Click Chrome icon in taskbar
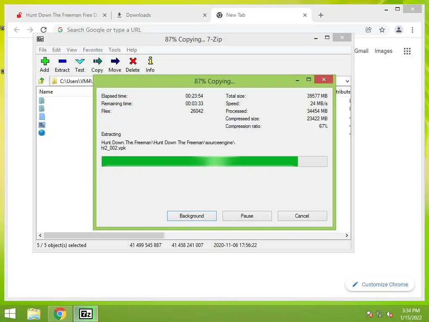The image size is (429, 322). (60, 314)
